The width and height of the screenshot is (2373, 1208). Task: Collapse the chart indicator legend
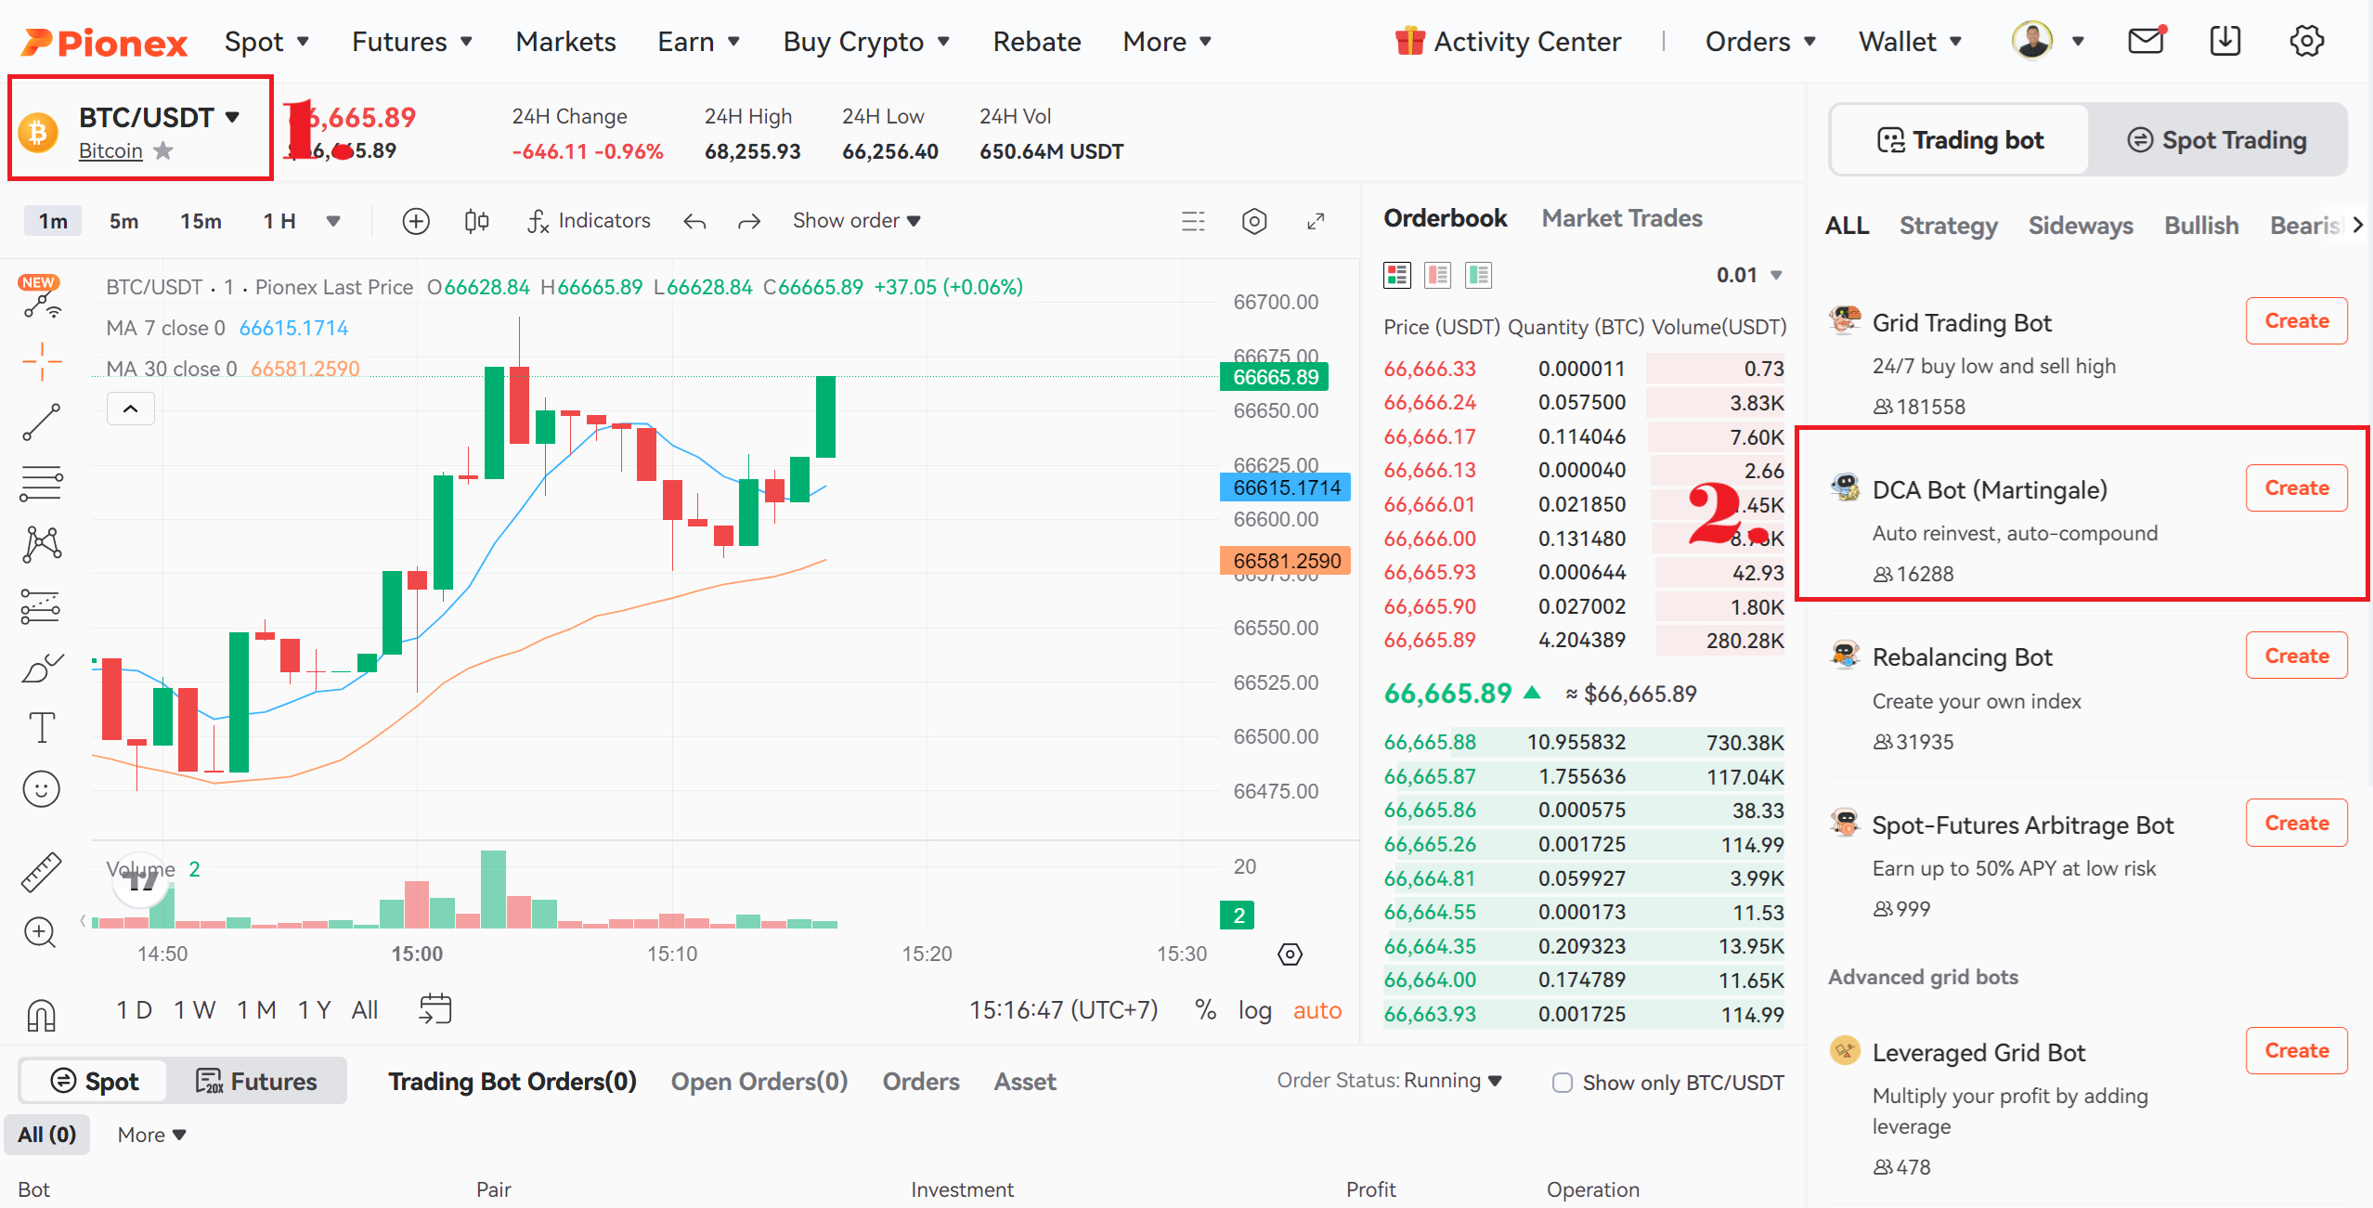tap(131, 409)
